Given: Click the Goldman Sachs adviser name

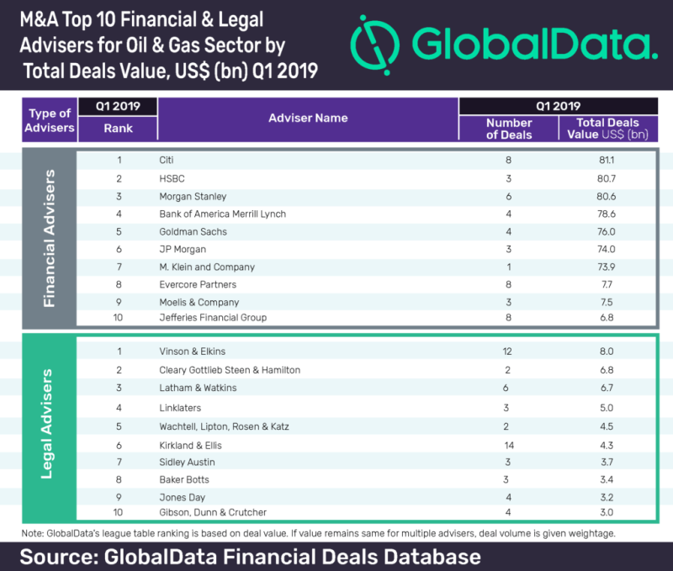Looking at the screenshot, I should pos(188,231).
